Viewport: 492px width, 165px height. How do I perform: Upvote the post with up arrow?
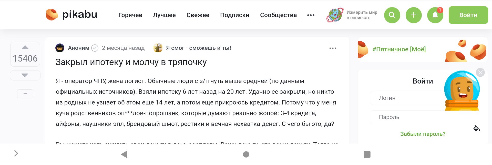(25, 47)
